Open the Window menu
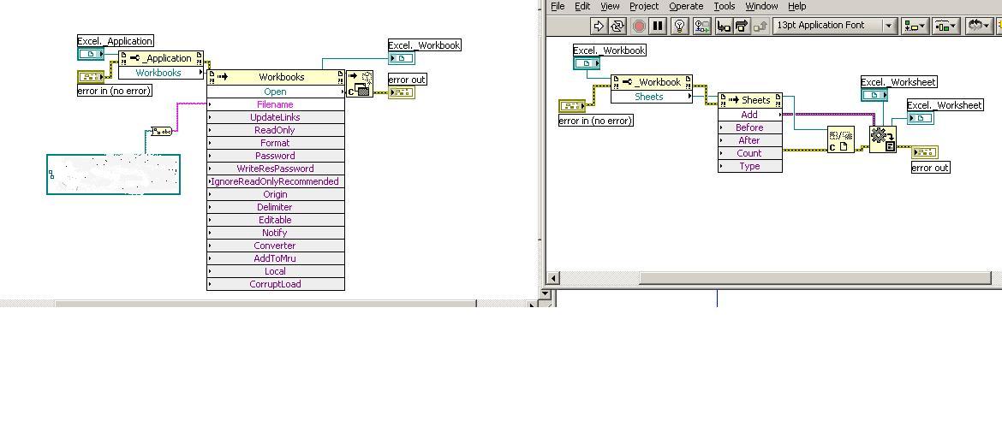The width and height of the screenshot is (1002, 438). pyautogui.click(x=761, y=6)
